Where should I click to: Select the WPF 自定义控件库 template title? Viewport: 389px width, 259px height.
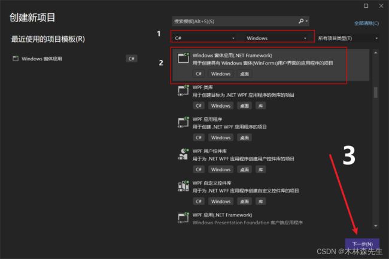pos(212,183)
